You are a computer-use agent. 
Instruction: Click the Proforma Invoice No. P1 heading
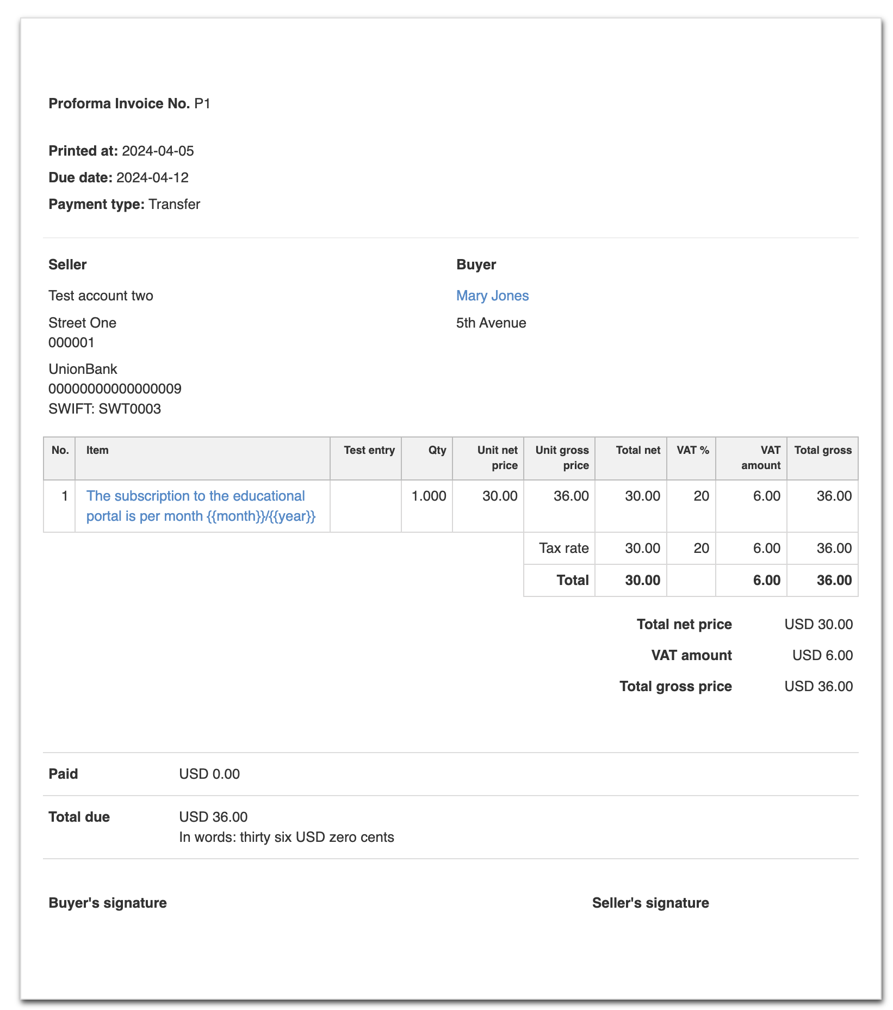129,103
